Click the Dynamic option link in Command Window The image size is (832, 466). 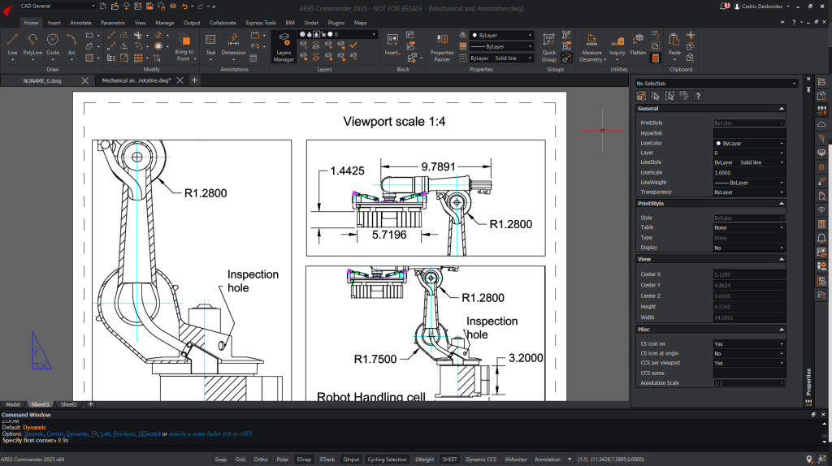pyautogui.click(x=77, y=434)
